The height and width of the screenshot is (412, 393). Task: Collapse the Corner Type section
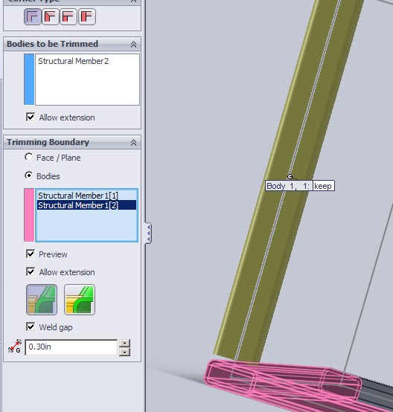pos(134,1)
